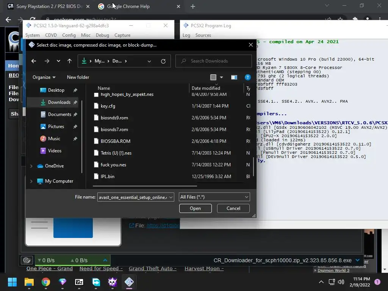Click Chrome back navigation arrow

[x=8, y=19]
